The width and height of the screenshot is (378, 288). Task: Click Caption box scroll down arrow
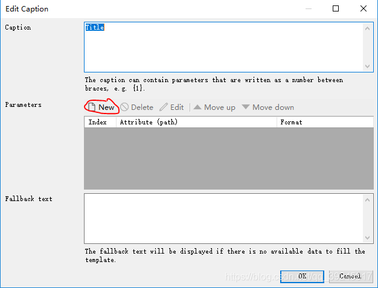pyautogui.click(x=368, y=66)
